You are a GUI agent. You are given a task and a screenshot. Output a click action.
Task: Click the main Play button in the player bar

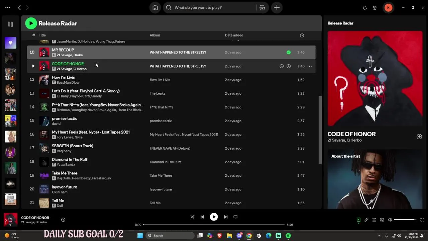tap(214, 217)
